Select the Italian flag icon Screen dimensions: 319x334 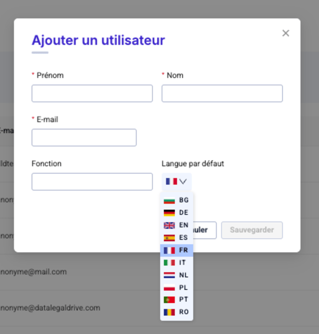tap(169, 263)
